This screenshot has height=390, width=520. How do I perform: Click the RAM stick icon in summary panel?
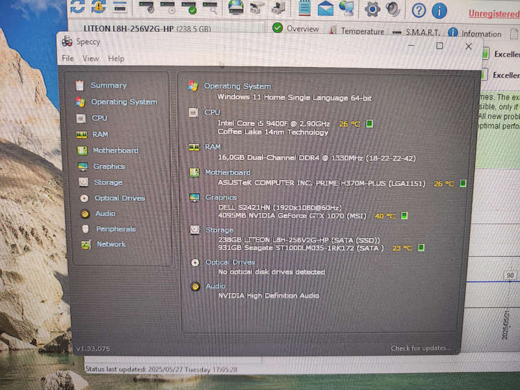[x=194, y=147]
